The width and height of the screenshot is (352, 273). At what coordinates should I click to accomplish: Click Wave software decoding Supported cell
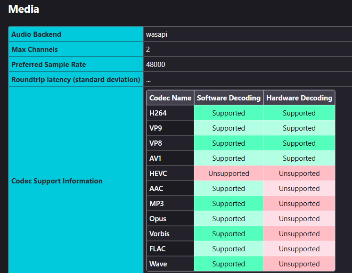pos(229,264)
